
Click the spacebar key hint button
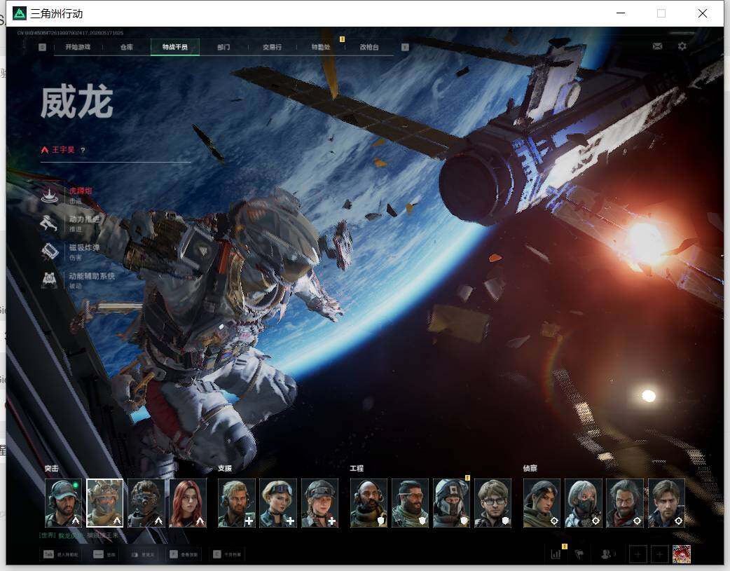click(x=104, y=555)
